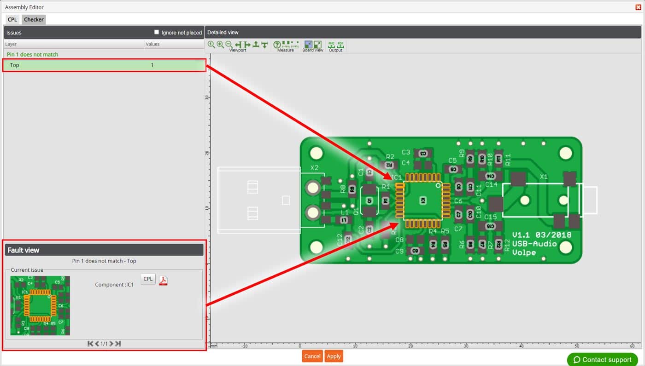Click the first issue navigation arrow
645x366 pixels.
coord(90,343)
